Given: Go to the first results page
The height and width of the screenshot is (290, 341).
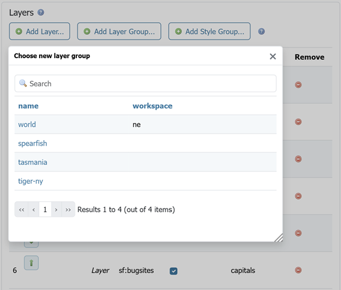Looking at the screenshot, I should click(x=22, y=210).
